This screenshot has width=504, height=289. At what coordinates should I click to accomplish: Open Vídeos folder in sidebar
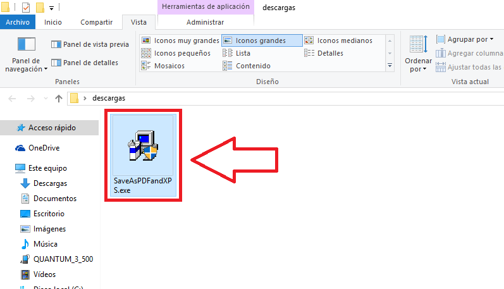[38, 274]
